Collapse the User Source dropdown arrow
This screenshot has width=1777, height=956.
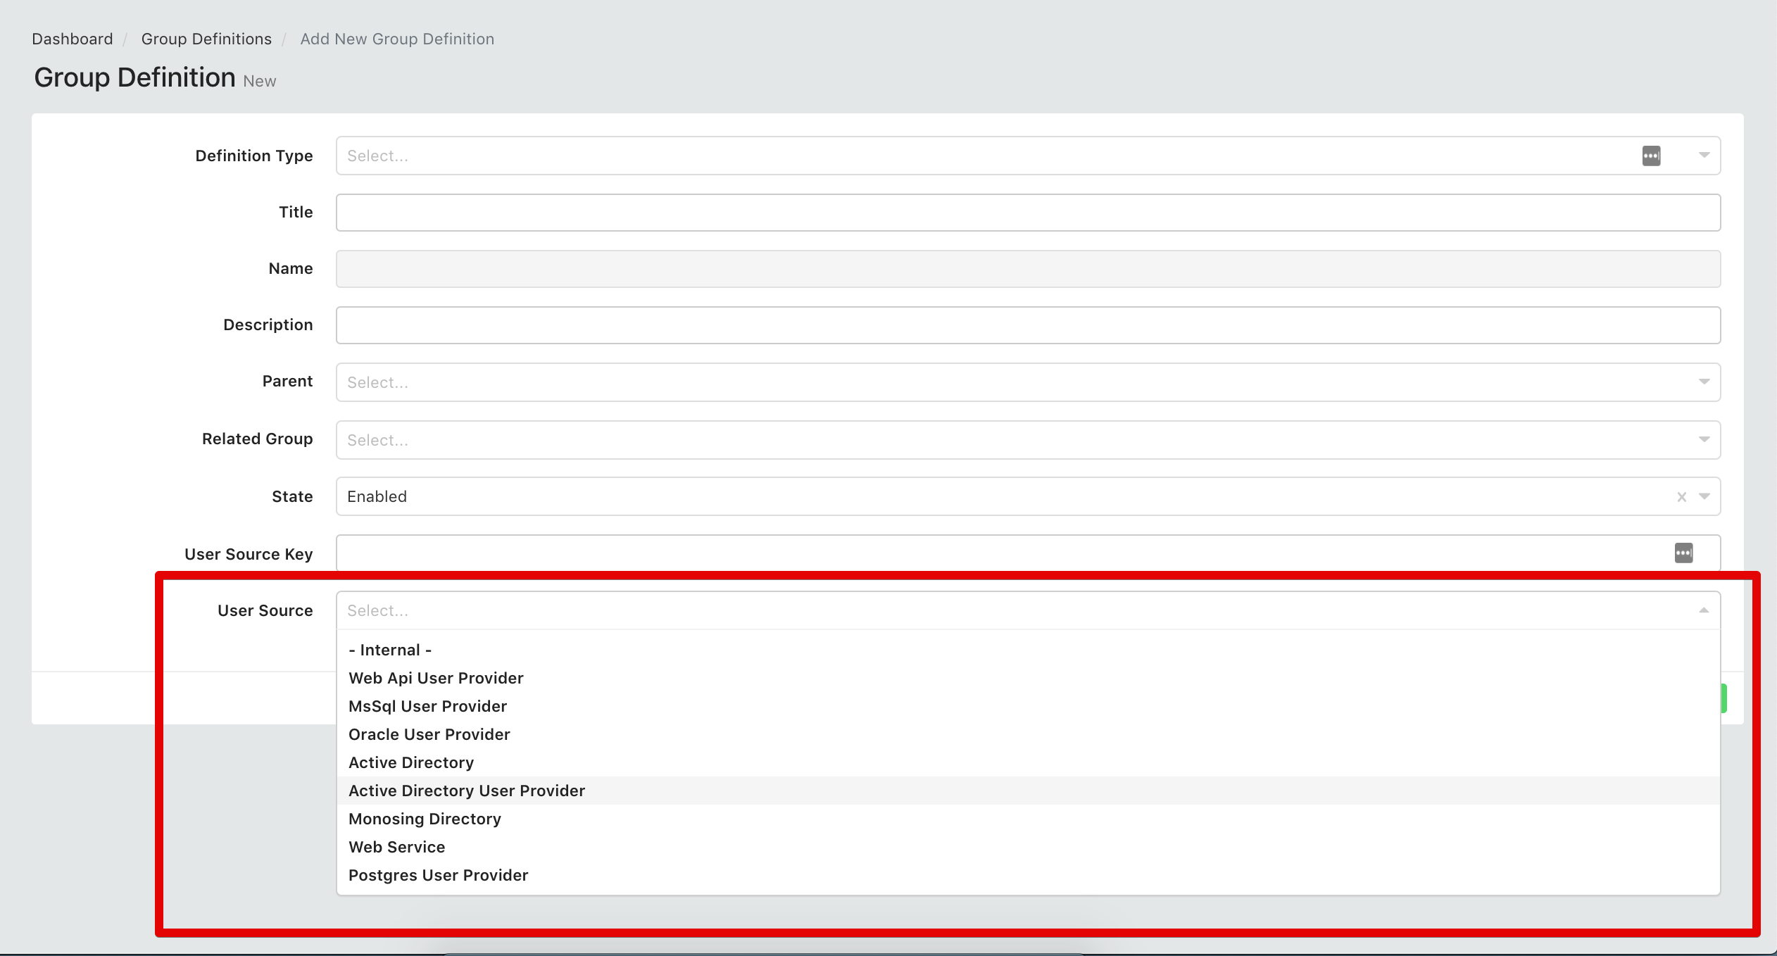1704,610
